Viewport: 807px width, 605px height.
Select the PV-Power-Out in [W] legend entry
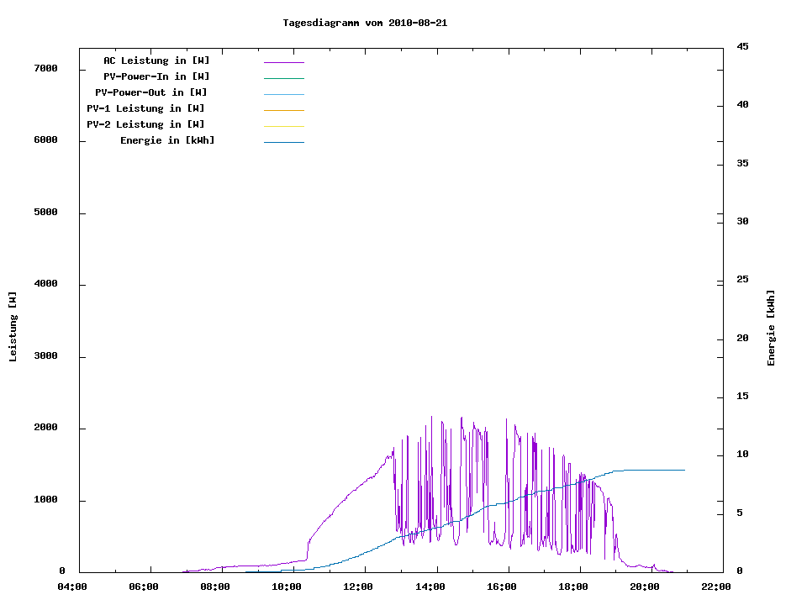pyautogui.click(x=151, y=92)
